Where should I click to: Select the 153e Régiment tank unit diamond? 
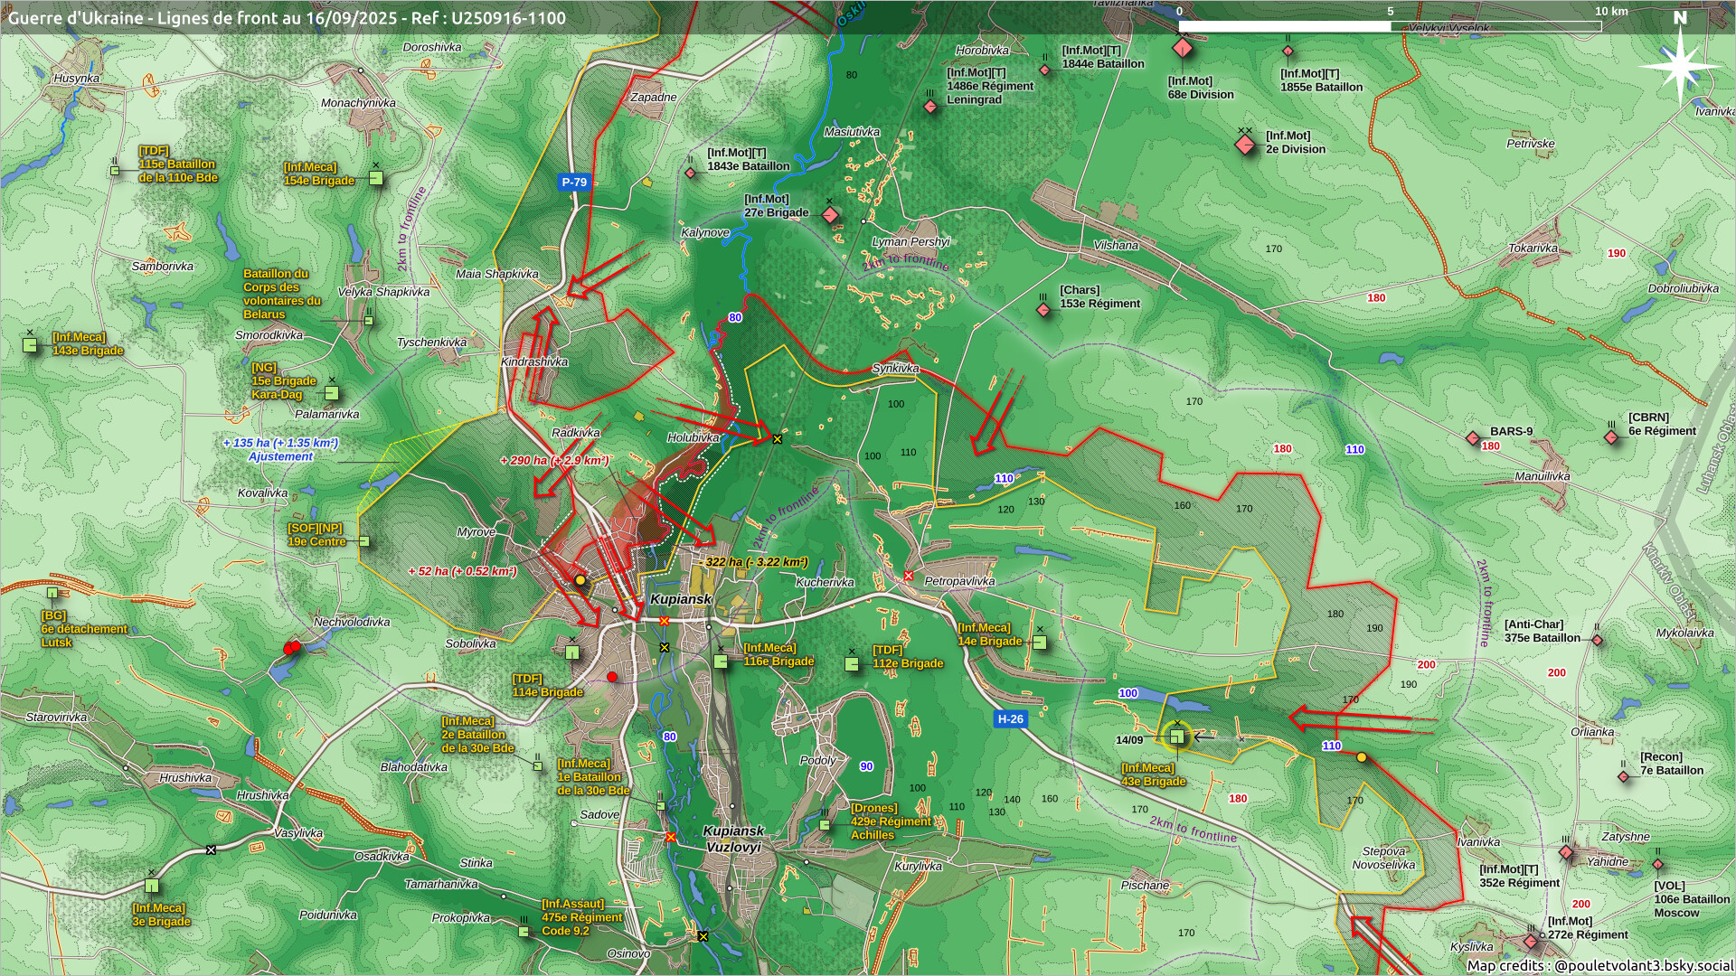(1043, 310)
